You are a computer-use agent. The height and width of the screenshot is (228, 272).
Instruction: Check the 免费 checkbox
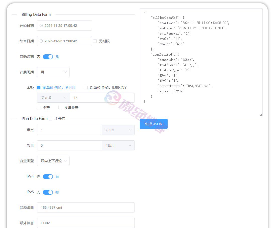point(39,108)
